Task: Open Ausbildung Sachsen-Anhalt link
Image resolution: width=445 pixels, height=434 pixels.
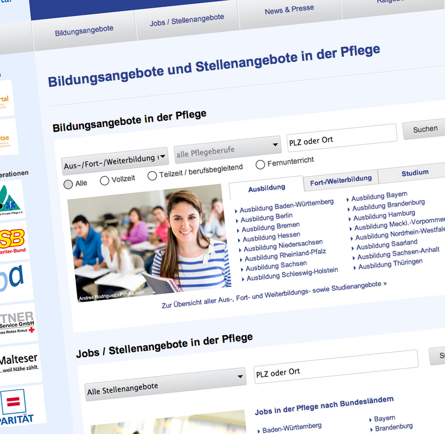Action: coord(398,253)
